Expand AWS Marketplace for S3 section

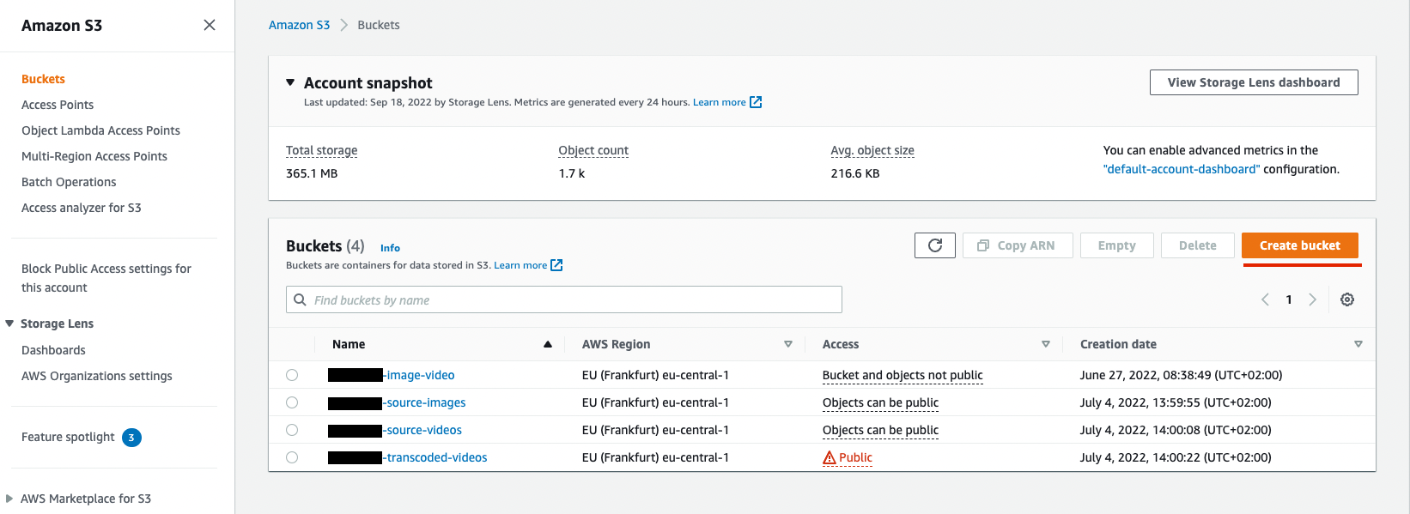(9, 499)
